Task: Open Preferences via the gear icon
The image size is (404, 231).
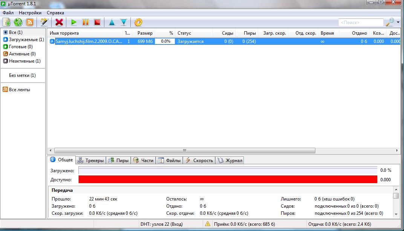Action: pos(138,22)
